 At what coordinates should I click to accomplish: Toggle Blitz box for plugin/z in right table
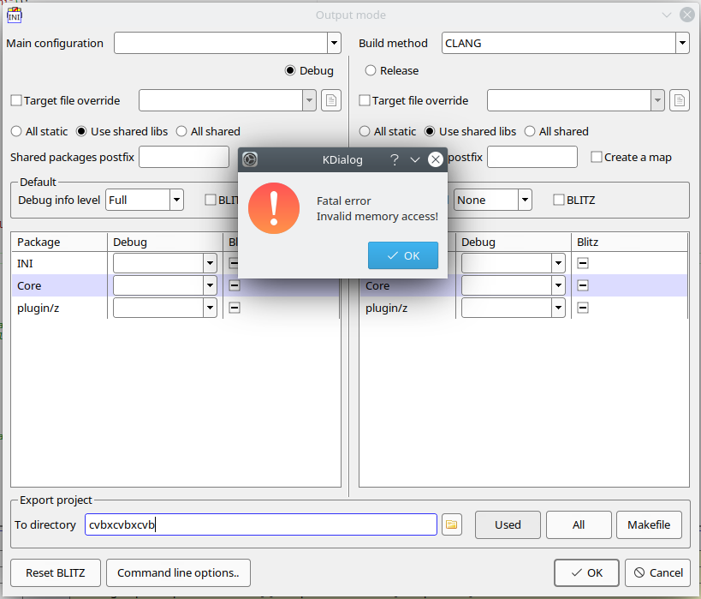pyautogui.click(x=583, y=308)
